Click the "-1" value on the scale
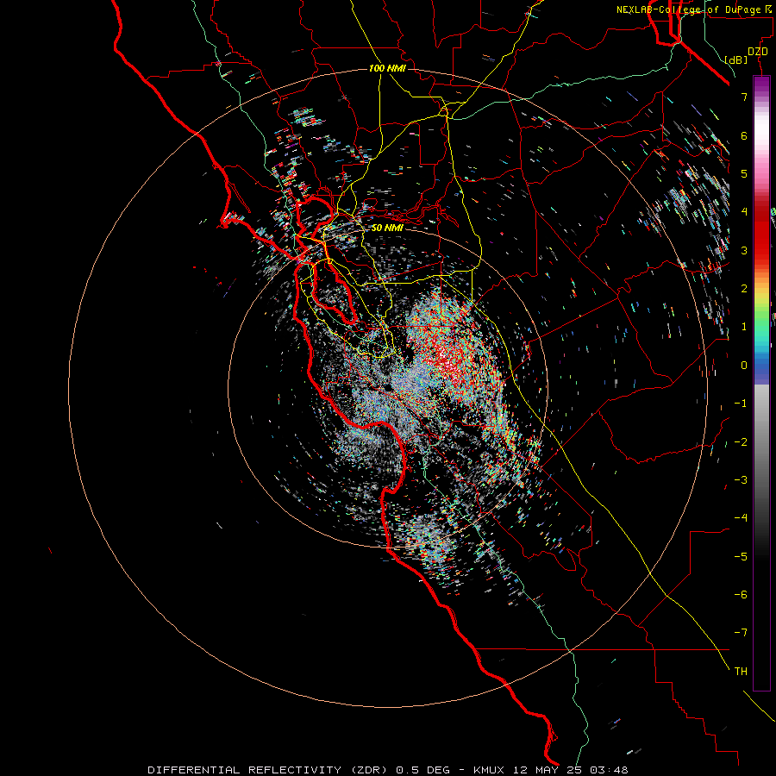 click(x=741, y=404)
